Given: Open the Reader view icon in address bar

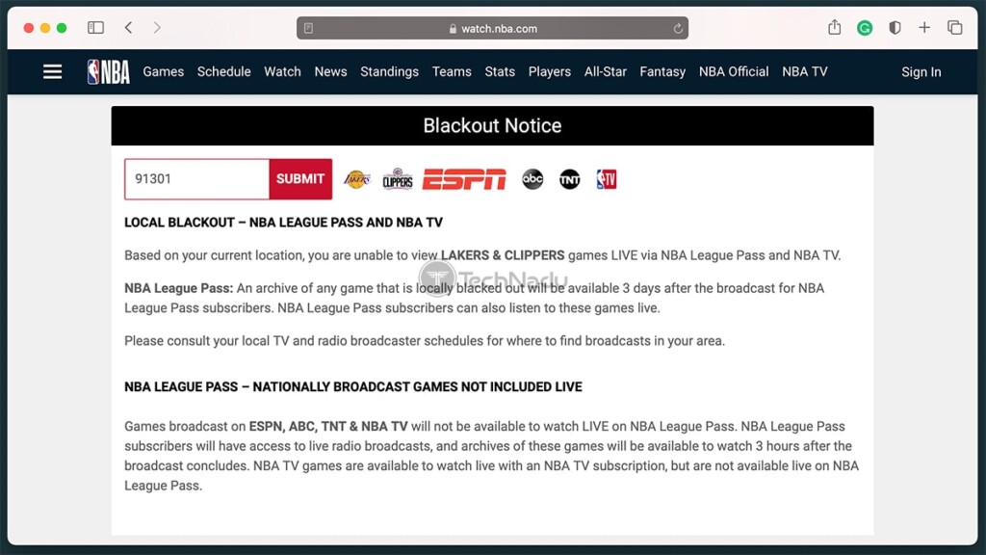Looking at the screenshot, I should 308,28.
